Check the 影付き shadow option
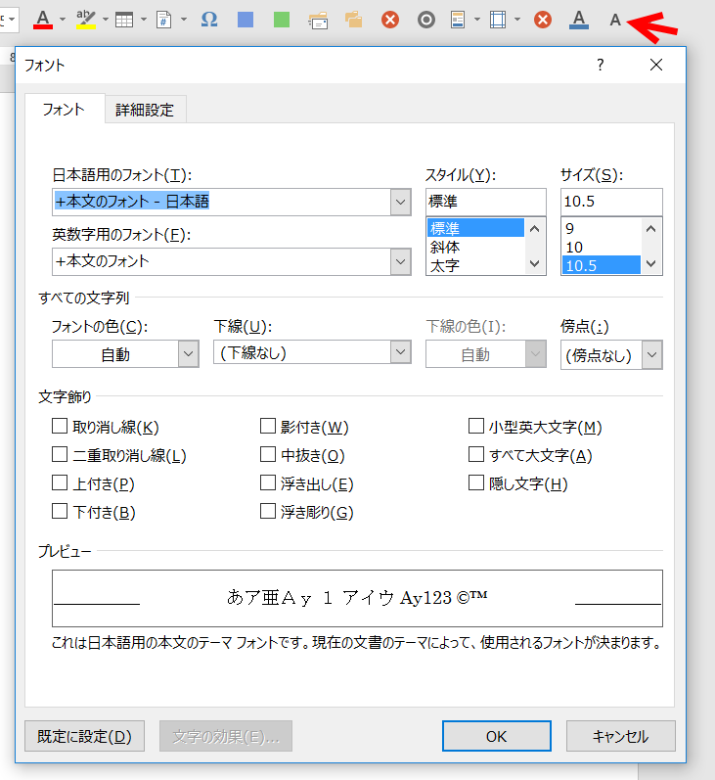The image size is (715, 780). tap(267, 427)
